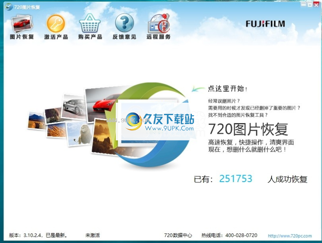322x243 pixels.
Task: Click the recovery count 251753
Action: tap(235, 179)
